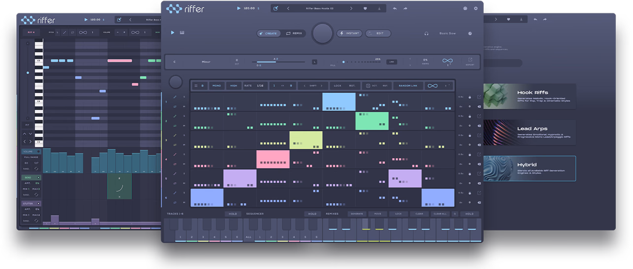This screenshot has width=633, height=269.
Task: Click the play triangle left of keyboard icon
Action: [172, 33]
